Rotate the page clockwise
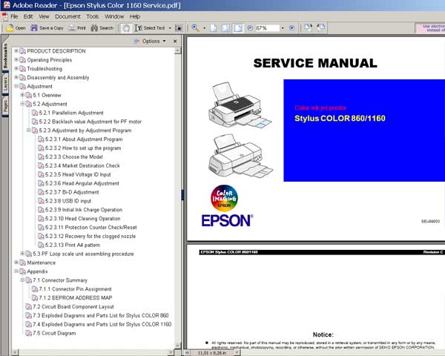Image resolution: width=445 pixels, height=356 pixels. point(308,27)
